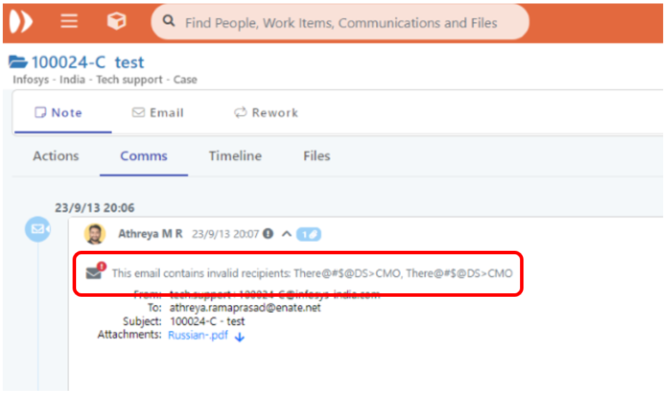Click the Enate logo icon
The image size is (668, 395).
point(20,22)
